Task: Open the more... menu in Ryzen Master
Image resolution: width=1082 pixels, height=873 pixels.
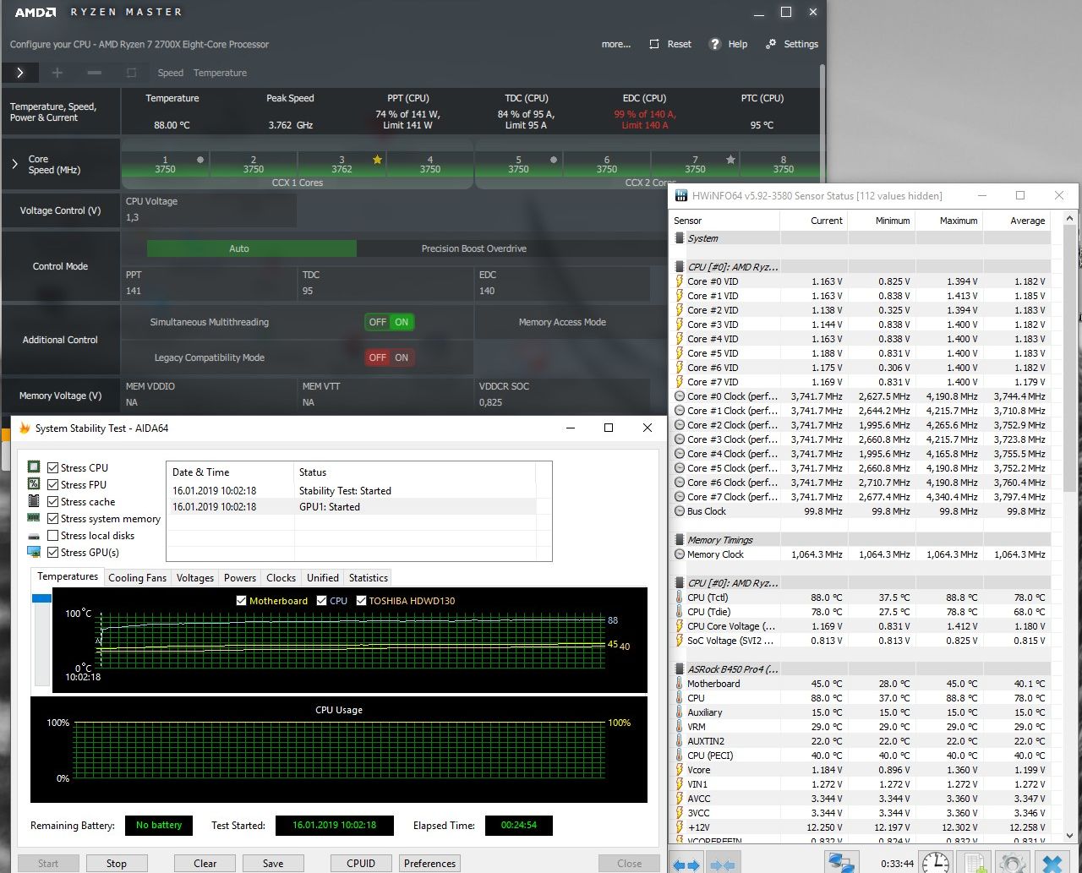Action: click(x=616, y=44)
